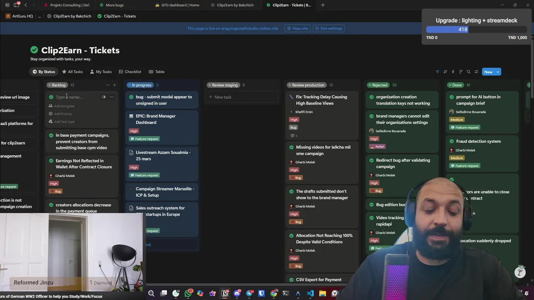The height and width of the screenshot is (300, 534).
Task: Add a new Notion tab with plus
Action: (x=322, y=5)
